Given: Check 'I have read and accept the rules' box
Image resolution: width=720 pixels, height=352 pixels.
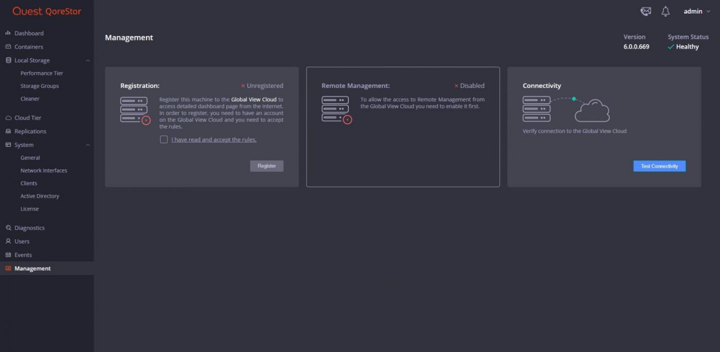Looking at the screenshot, I should click(x=164, y=139).
